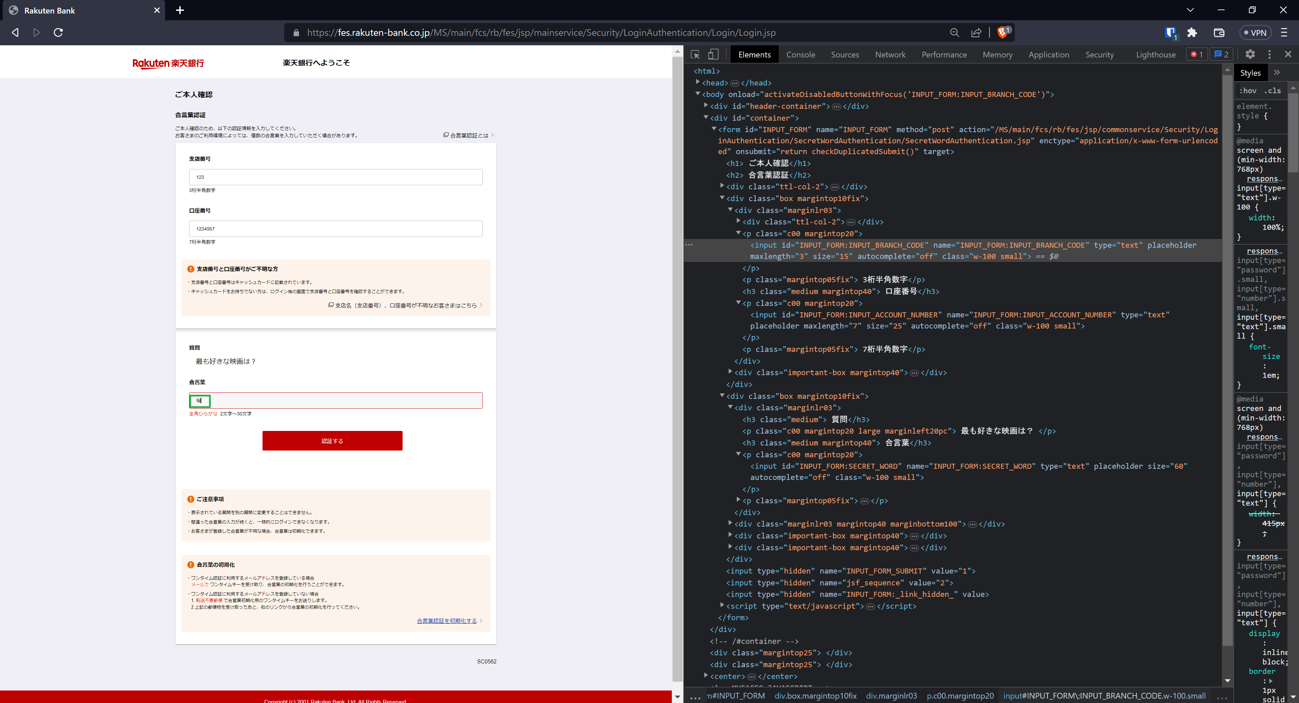Click the Rakuten Bank logo
Image resolution: width=1299 pixels, height=703 pixels.
168,63
